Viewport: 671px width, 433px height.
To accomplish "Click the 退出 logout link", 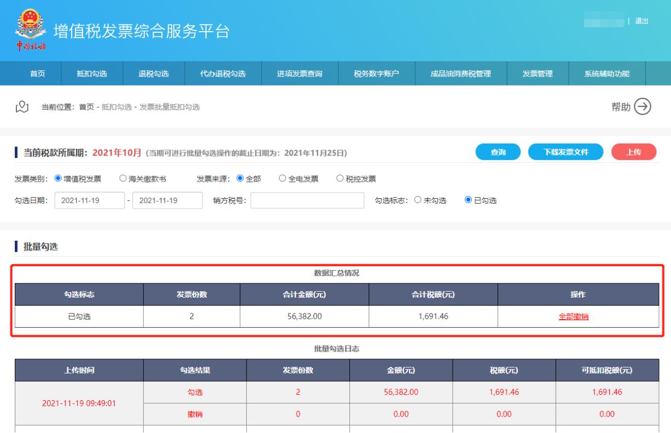I will (x=641, y=21).
